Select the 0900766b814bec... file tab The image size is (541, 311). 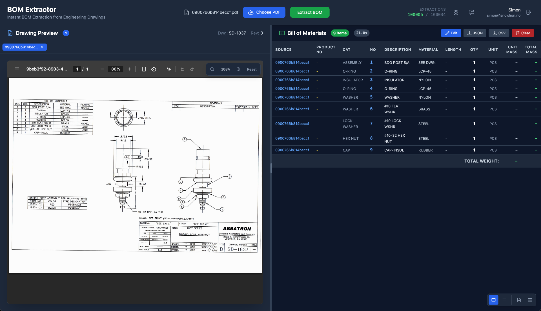[21, 47]
